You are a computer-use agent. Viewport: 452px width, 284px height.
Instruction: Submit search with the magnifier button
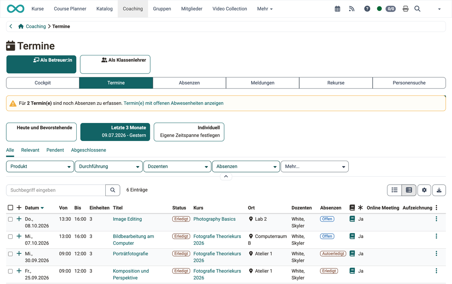coord(113,190)
